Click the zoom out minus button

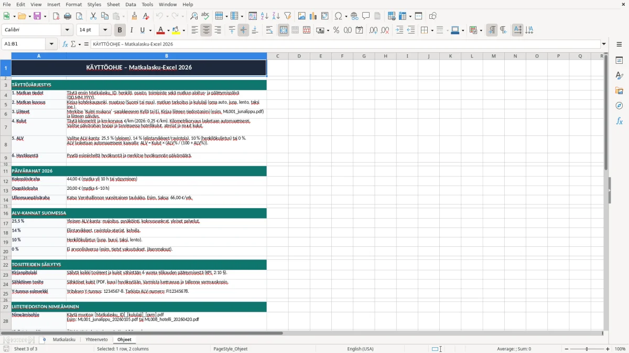(566, 349)
